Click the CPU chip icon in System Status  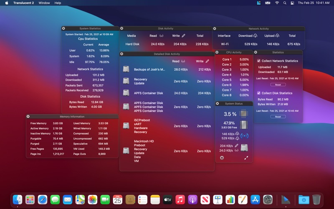[243, 113]
